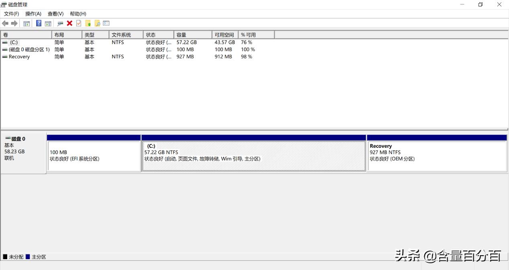Open the 查看(V) menu
Screen dimensions: 509x270
click(x=56, y=14)
